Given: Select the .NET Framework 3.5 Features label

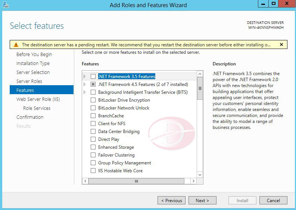Looking at the screenshot, I should 127,76.
